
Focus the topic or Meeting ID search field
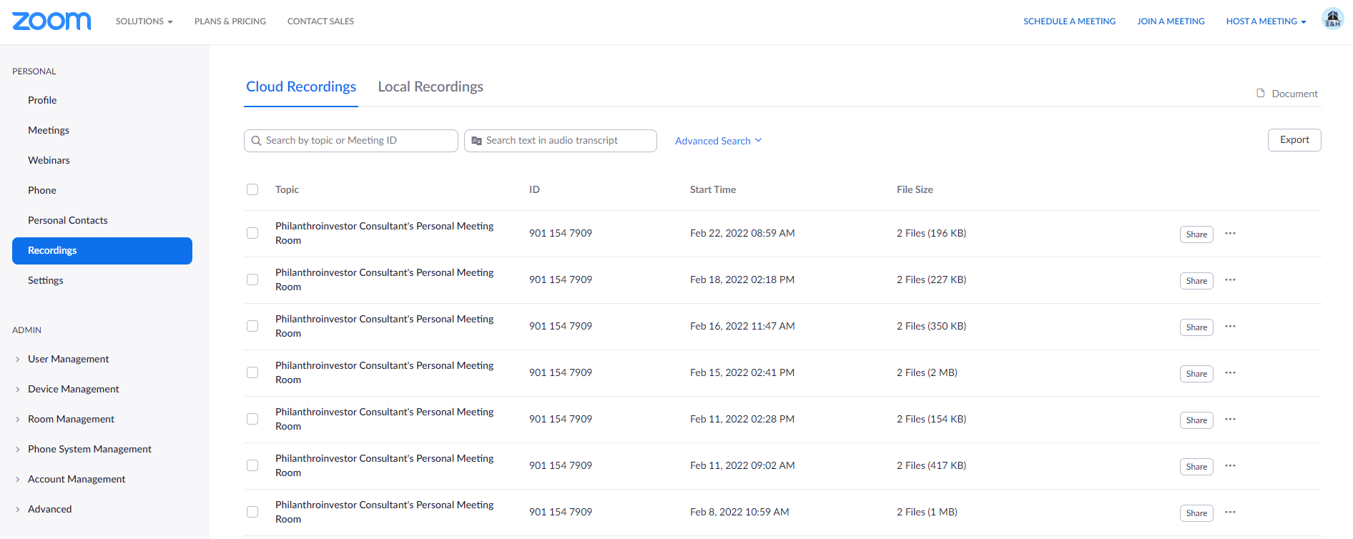tap(351, 141)
